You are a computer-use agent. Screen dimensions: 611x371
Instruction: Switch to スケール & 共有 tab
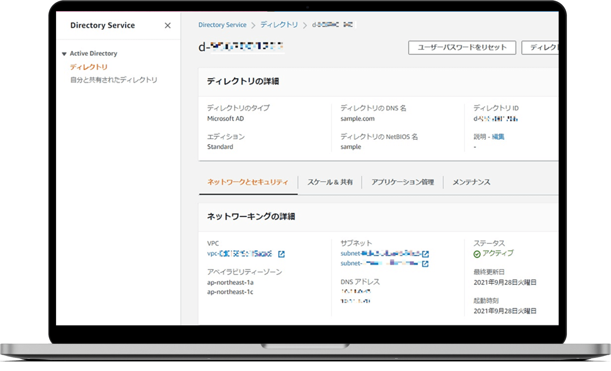[330, 182]
